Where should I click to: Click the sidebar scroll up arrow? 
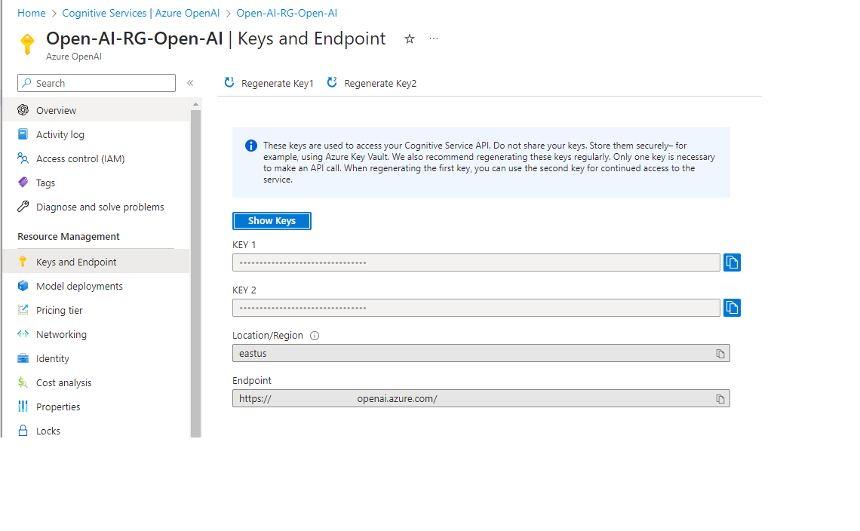click(x=196, y=103)
